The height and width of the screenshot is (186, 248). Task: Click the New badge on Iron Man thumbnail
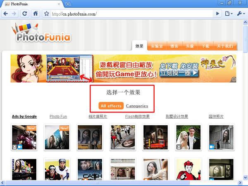coord(31,128)
